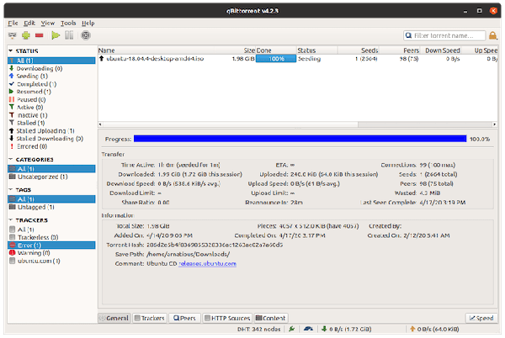The height and width of the screenshot is (338, 505).
Task: Collapse the TAGS section
Action: tap(11, 190)
